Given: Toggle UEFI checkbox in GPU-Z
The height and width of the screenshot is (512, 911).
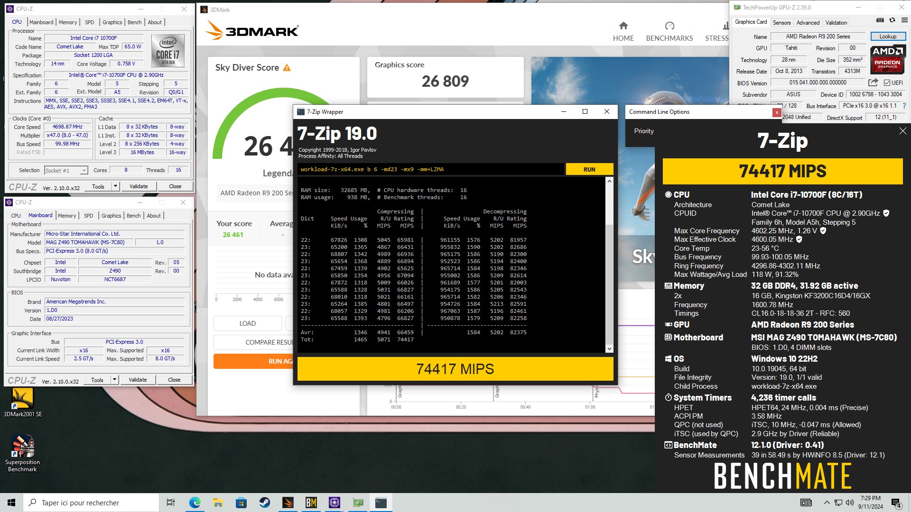Looking at the screenshot, I should [887, 83].
